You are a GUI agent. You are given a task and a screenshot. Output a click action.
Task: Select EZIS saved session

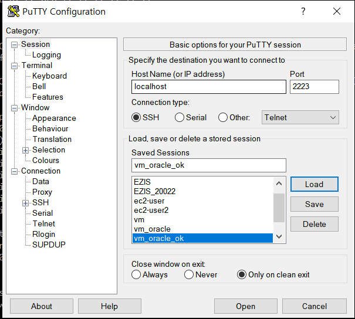click(202, 182)
